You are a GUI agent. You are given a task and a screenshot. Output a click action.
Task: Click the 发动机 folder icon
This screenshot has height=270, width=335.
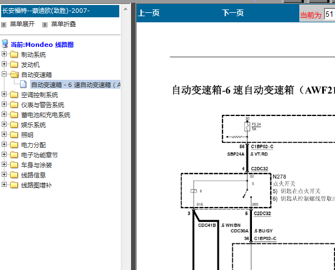(14, 65)
